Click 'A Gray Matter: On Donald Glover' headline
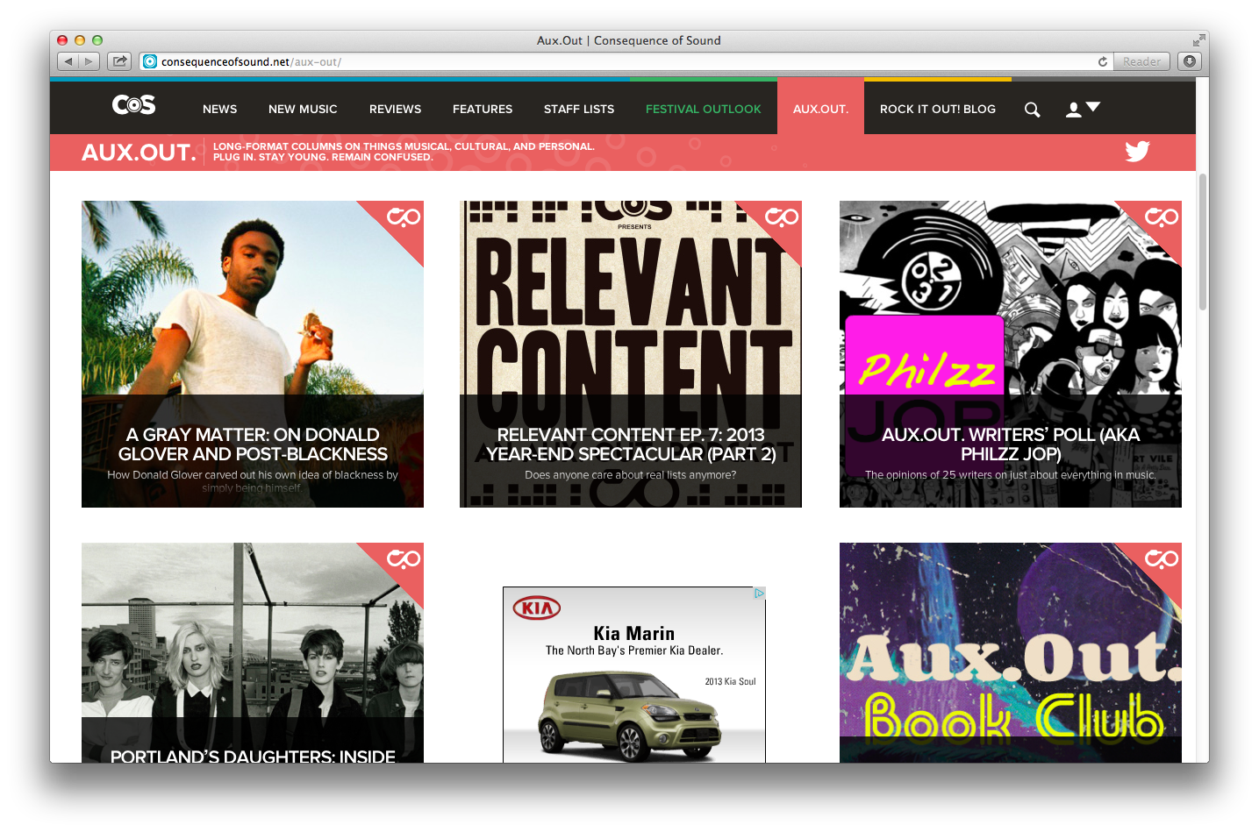Viewport: 1259px width, 832px height. pos(253,444)
